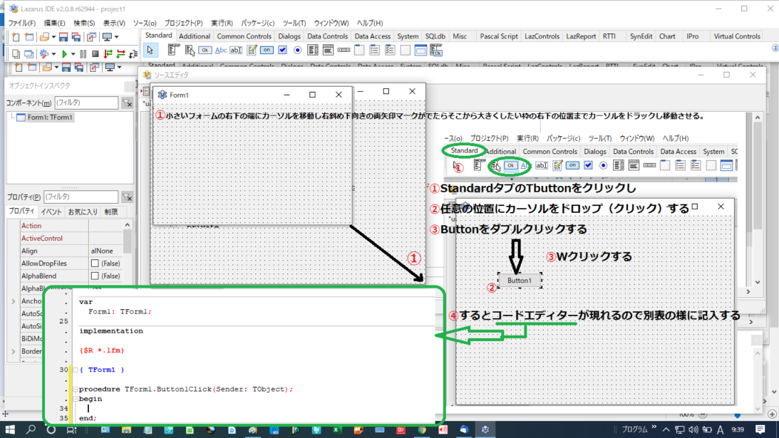Collapse the fold at procedure TForm1.Button1Click
Screen dimensions: 779x438
[76, 390]
